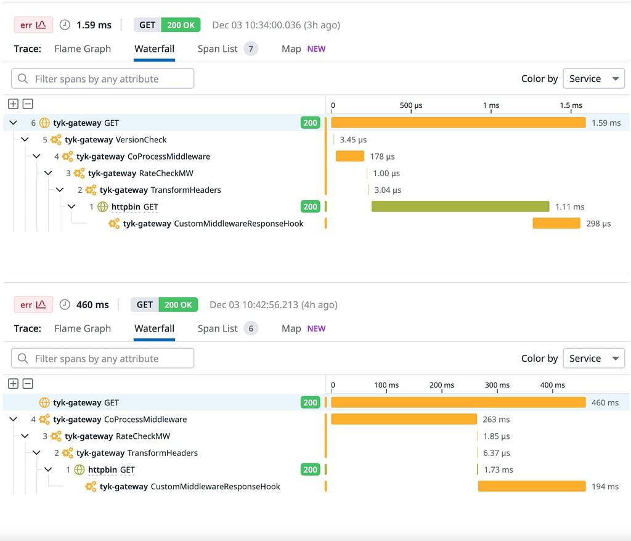The width and height of the screenshot is (631, 541).
Task: Click the clock icon next to 1.59 ms
Action: click(x=64, y=25)
